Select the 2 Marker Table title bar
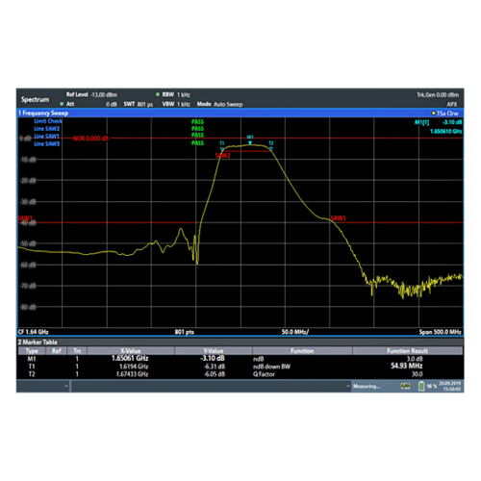Screen dimensions: 481x481 (x=38, y=342)
